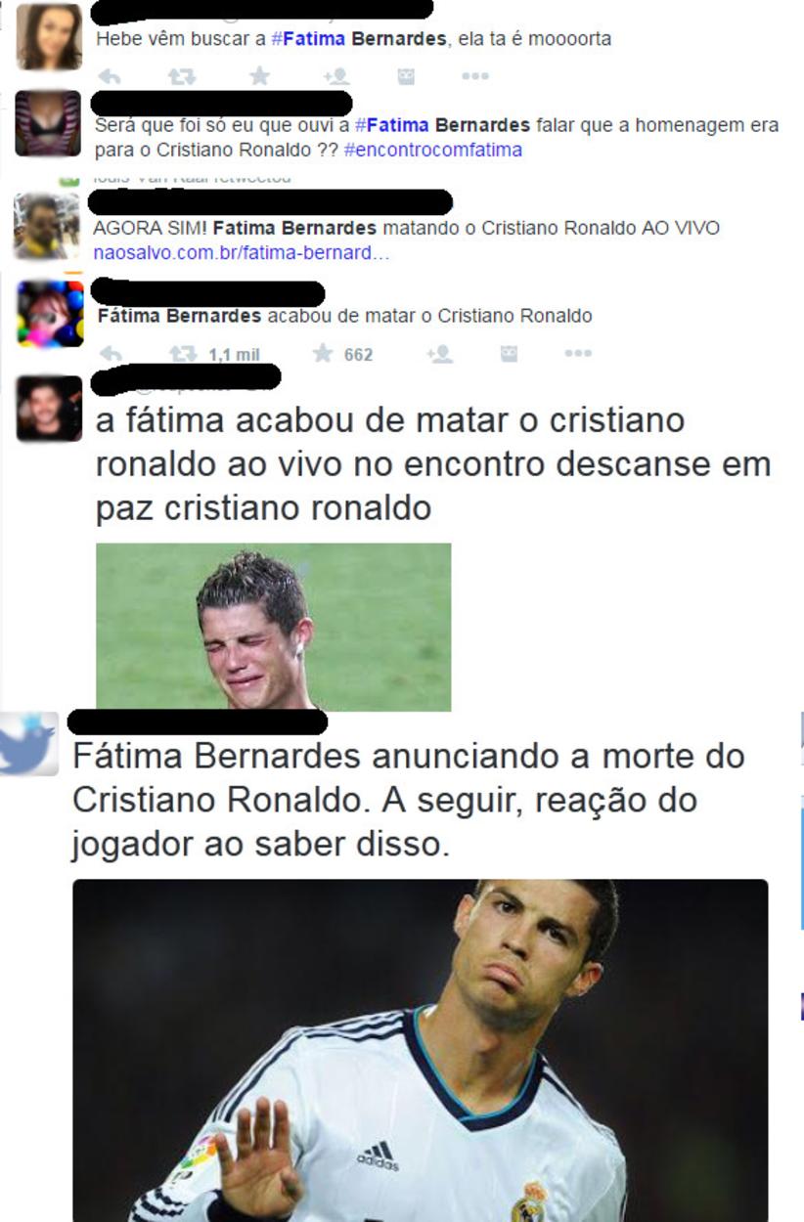Retweet the tweet showing 1,1 mil
This screenshot has height=1222, width=804.
coord(183,354)
